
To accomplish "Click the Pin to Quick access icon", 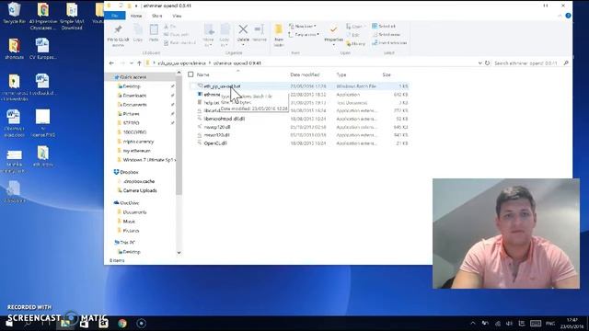I will [118, 29].
